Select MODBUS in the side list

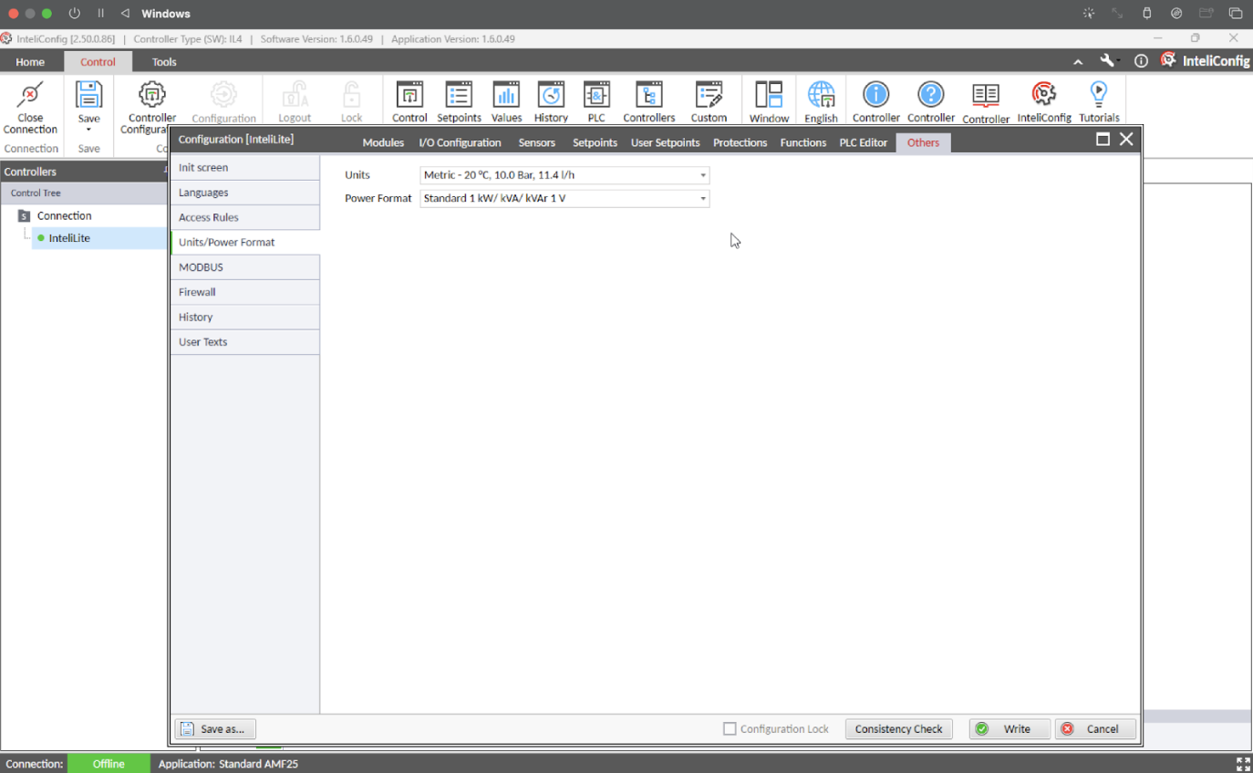coord(201,267)
